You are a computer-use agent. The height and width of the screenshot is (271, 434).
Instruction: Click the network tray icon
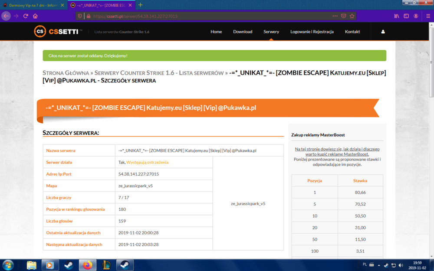click(393, 265)
